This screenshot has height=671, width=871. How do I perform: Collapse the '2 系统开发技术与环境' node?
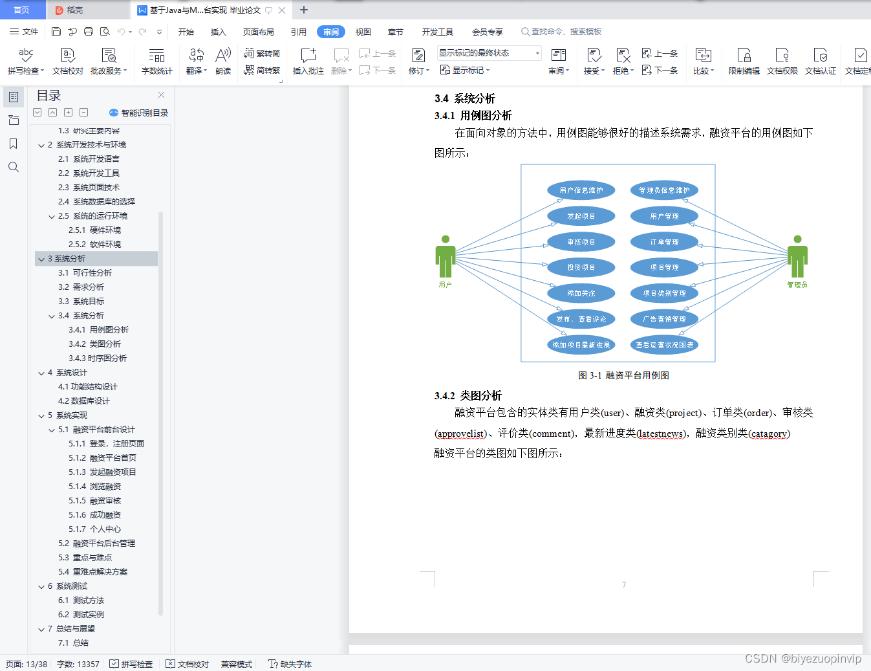[41, 145]
